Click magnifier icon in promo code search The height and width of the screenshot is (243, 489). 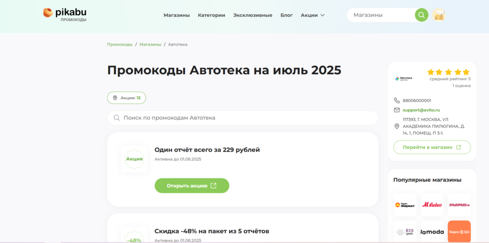coord(117,118)
